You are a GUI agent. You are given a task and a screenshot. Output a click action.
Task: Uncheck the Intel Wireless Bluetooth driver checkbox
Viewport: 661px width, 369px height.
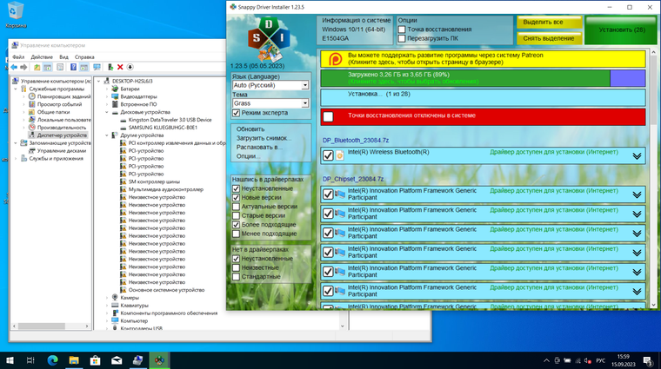tap(328, 155)
